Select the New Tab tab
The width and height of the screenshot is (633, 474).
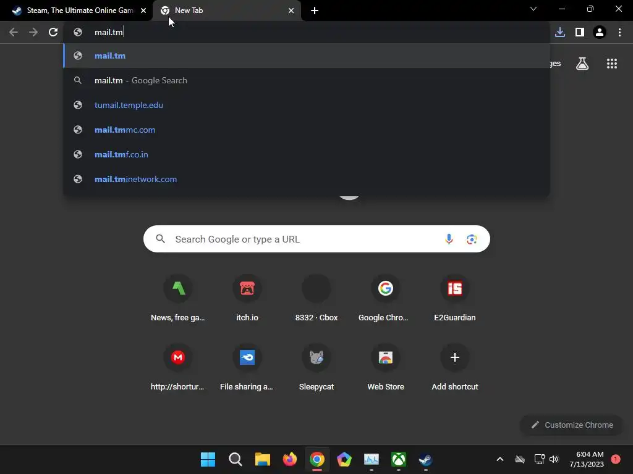coord(226,10)
